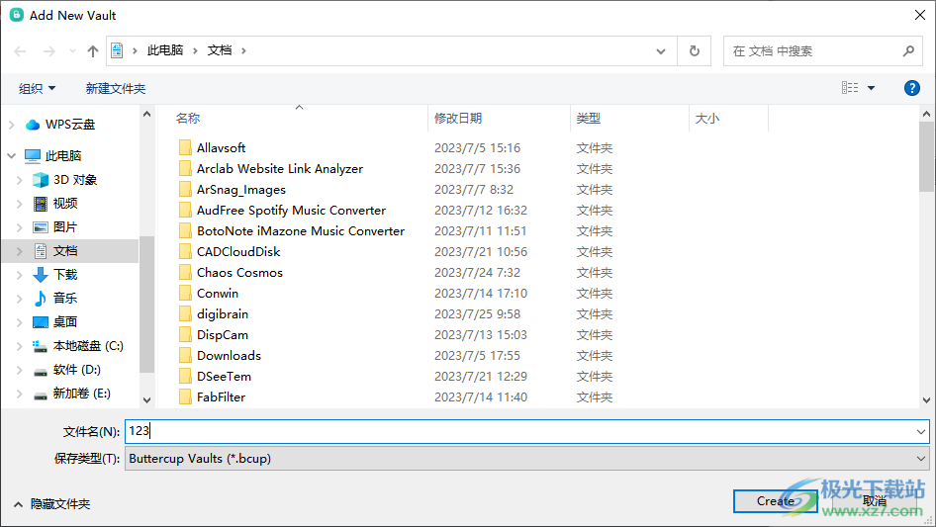Select Arclab Website Link Analyzer folder
936x527 pixels.
click(x=280, y=169)
